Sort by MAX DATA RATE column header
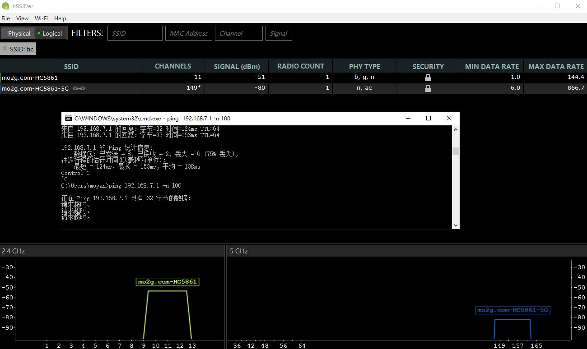Image resolution: width=587 pixels, height=349 pixels. (555, 66)
